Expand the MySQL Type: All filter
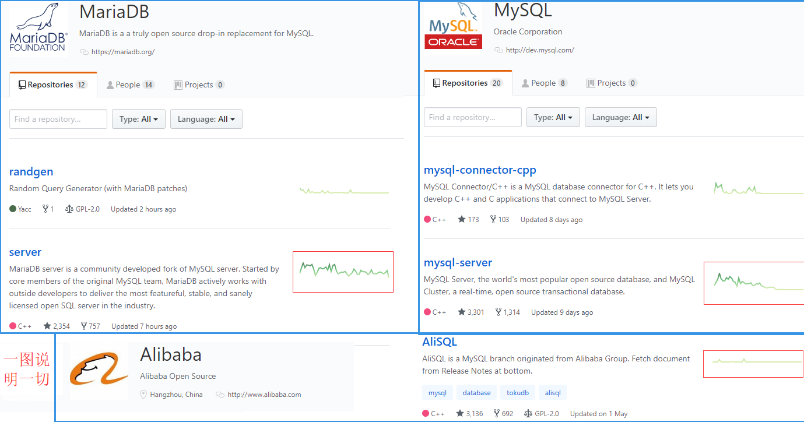The width and height of the screenshot is (804, 422). click(553, 117)
